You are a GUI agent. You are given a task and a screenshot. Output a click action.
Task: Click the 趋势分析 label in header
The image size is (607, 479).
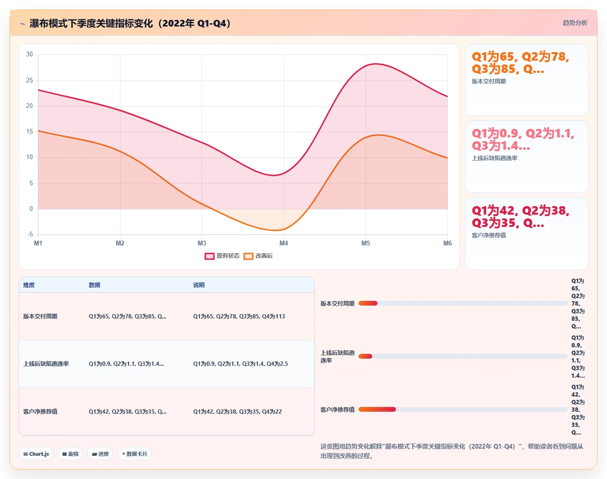click(x=575, y=23)
